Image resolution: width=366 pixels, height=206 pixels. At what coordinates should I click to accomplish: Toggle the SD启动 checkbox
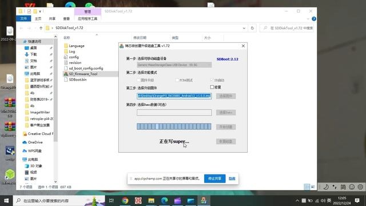[212, 80]
